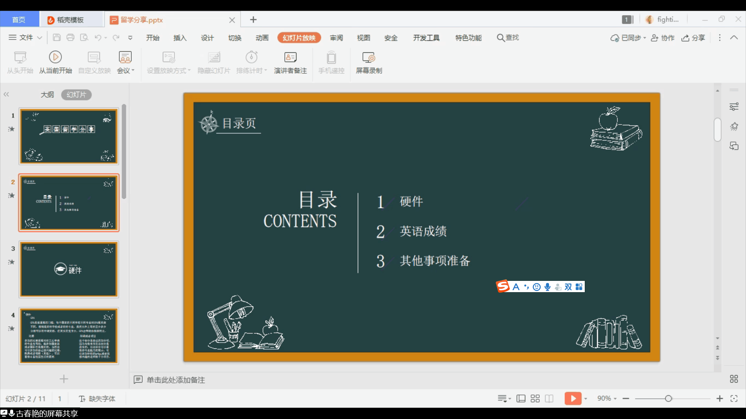Viewport: 746px width, 419px height.
Task: Click the save icon in quick toolbar
Action: [x=57, y=38]
